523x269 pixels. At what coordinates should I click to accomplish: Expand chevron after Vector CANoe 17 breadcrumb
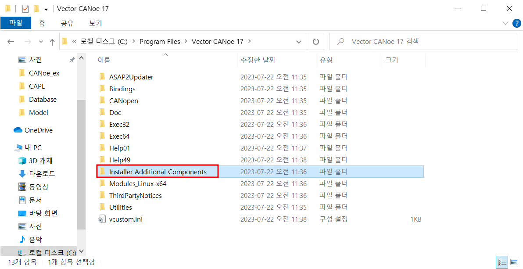(x=249, y=42)
